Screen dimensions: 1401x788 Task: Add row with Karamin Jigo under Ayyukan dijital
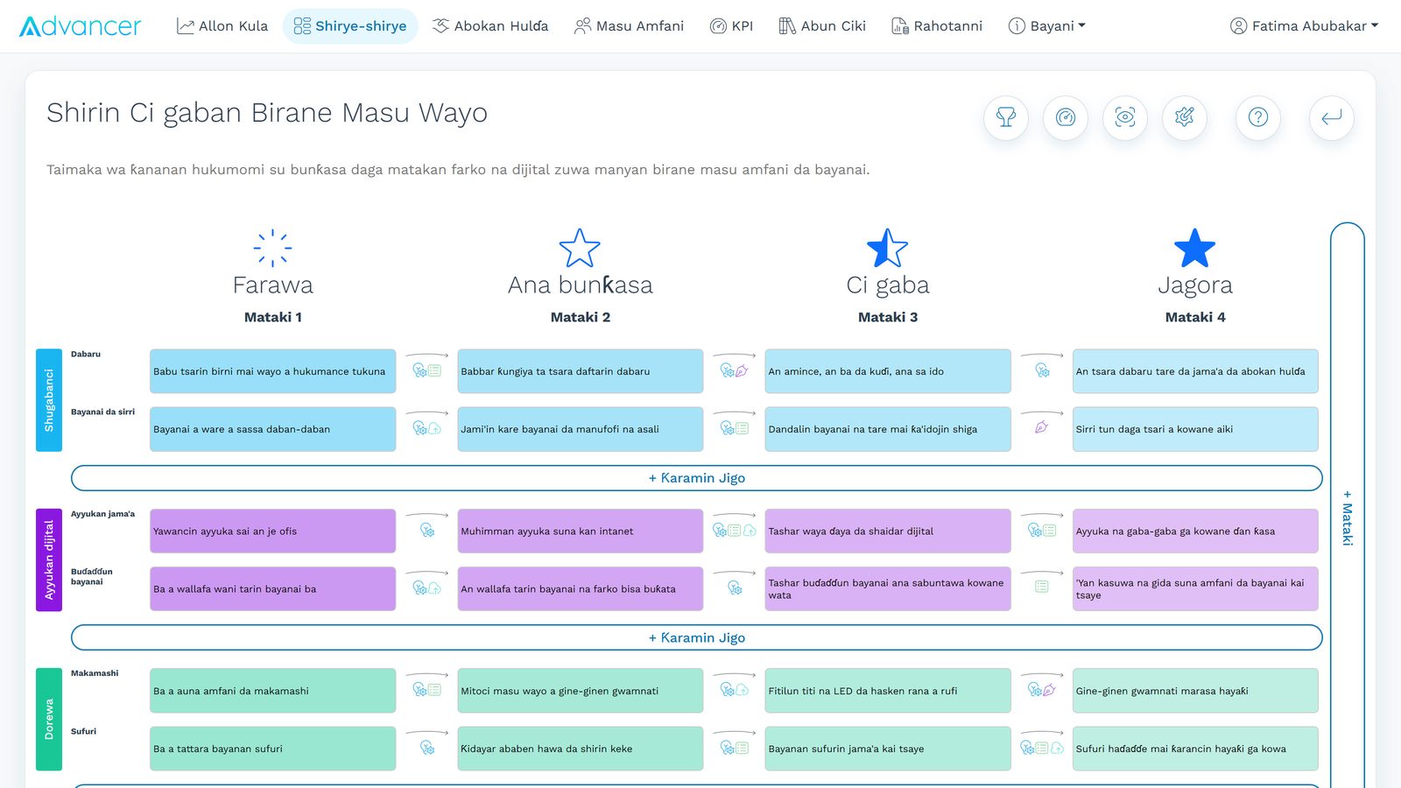click(x=697, y=637)
